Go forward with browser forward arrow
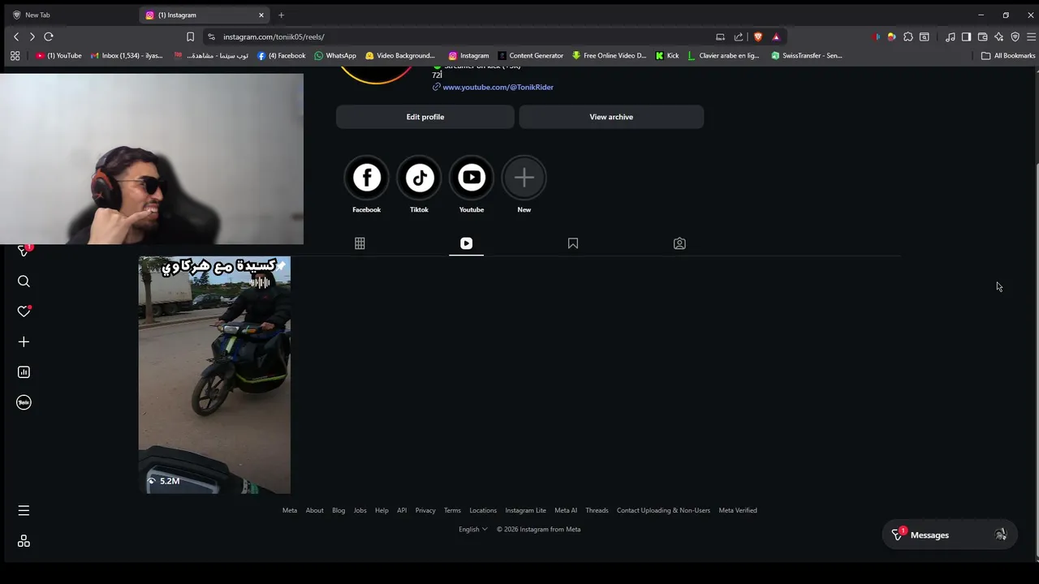 pyautogui.click(x=32, y=36)
